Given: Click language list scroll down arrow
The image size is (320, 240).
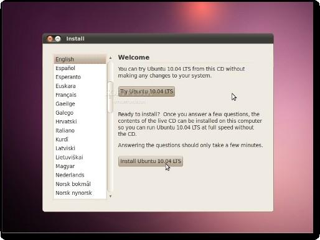Looking at the screenshot, I should click(110, 196).
